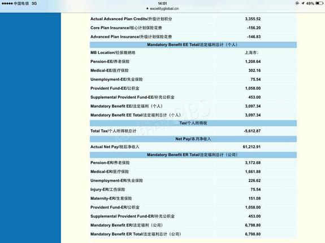Click the Maternity-ER row label
This screenshot has height=243, width=325.
[x=111, y=198]
